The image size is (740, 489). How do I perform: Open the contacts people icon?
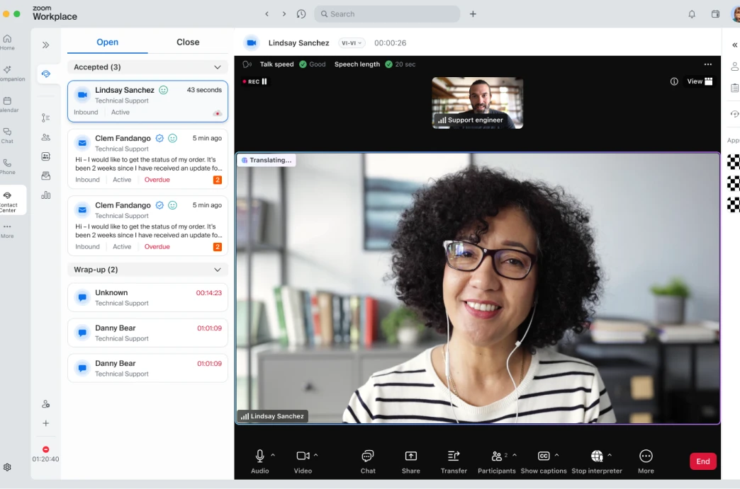(46, 137)
